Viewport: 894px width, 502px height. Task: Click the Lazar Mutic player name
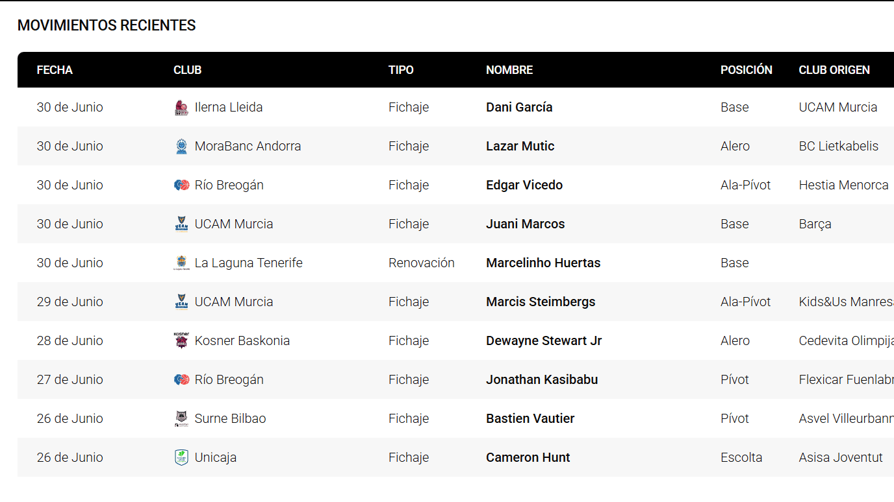(x=520, y=146)
